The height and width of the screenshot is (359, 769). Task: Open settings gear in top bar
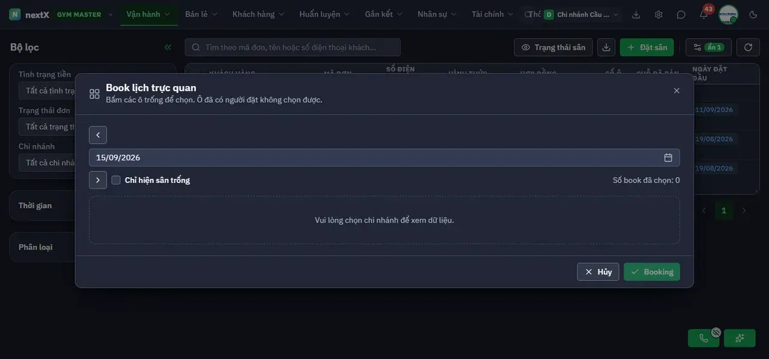pyautogui.click(x=658, y=14)
